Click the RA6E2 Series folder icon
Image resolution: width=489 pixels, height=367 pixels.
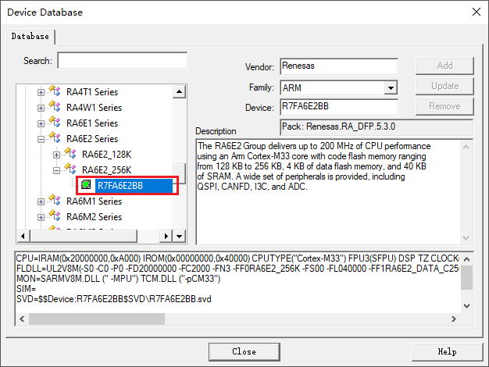click(x=55, y=137)
